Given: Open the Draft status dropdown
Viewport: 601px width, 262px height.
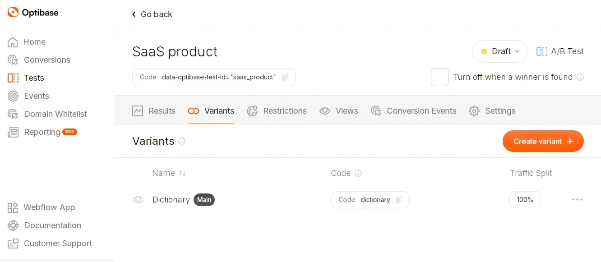Looking at the screenshot, I should [x=499, y=51].
